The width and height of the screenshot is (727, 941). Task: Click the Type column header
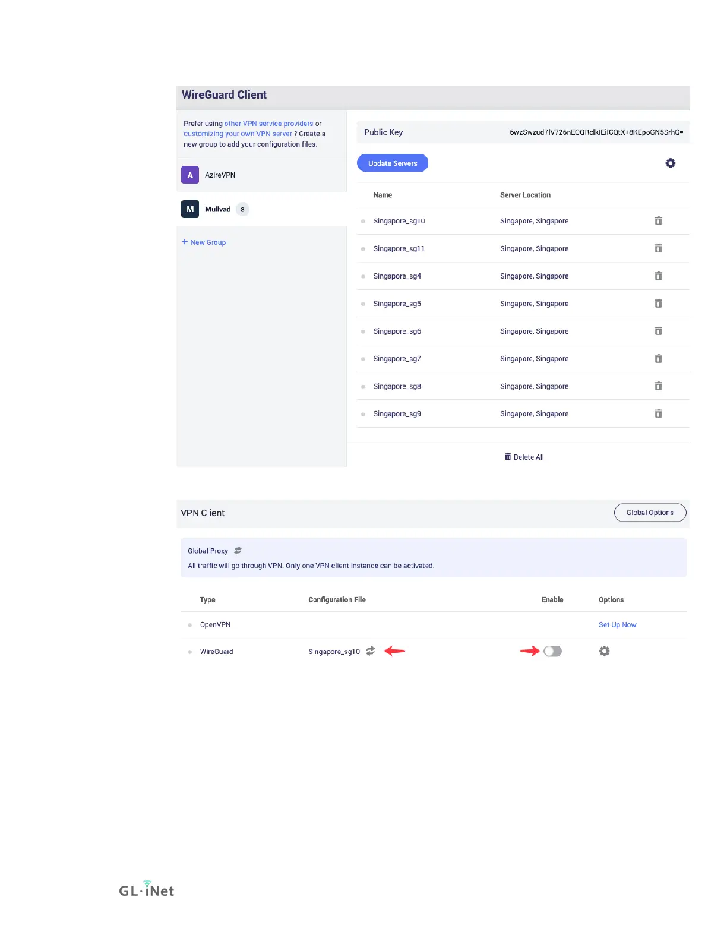point(207,600)
